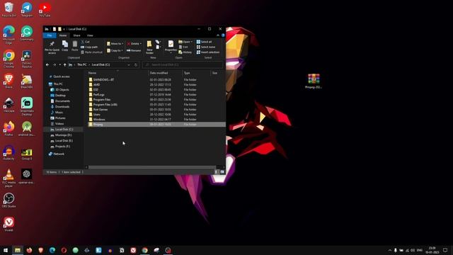Click the search Local Disk field
The height and width of the screenshot is (255, 453).
tap(183, 64)
